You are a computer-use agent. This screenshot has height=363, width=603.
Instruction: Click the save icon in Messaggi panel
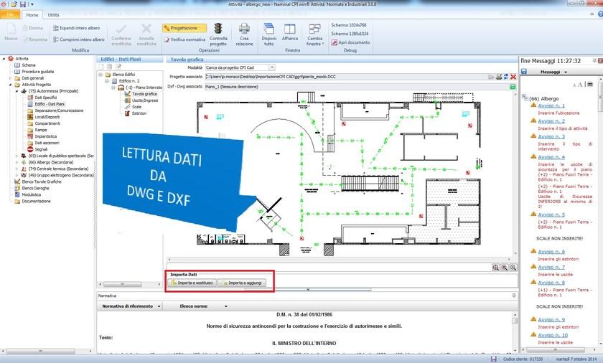pos(525,72)
